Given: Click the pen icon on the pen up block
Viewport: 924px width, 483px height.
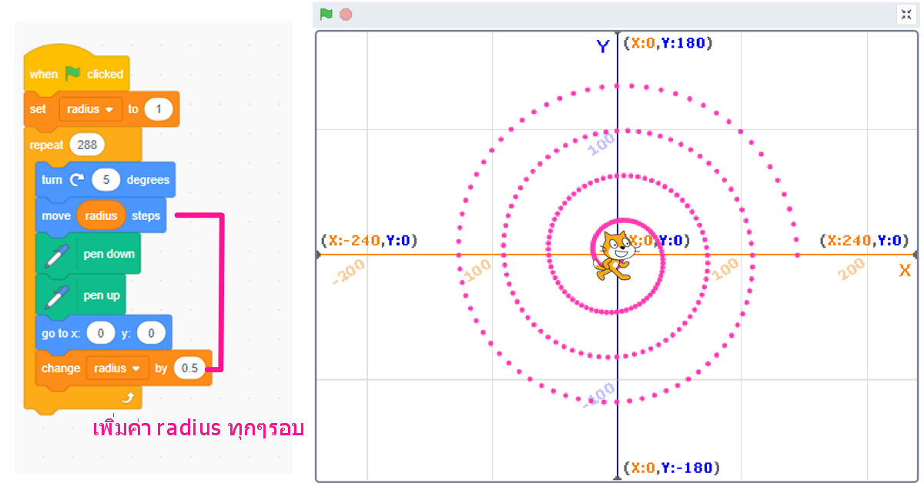Looking at the screenshot, I should coord(58,295).
